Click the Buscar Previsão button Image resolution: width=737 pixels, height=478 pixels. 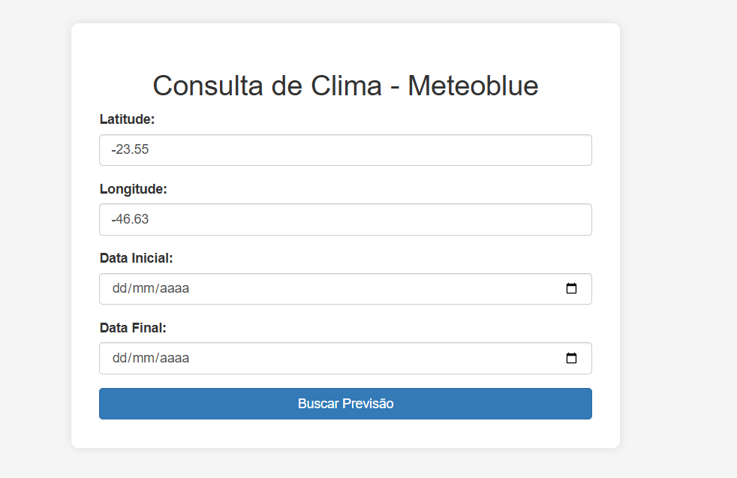tap(345, 404)
